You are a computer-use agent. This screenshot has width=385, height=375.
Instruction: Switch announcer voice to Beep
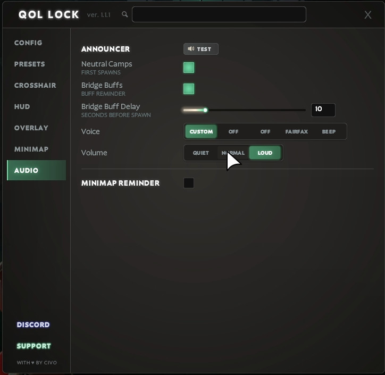click(329, 131)
